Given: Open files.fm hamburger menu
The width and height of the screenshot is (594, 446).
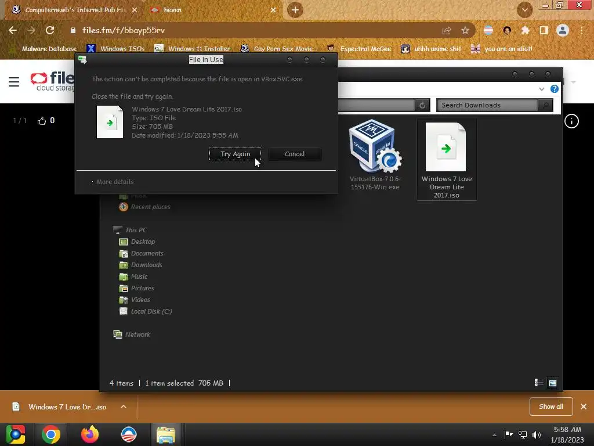Looking at the screenshot, I should tap(14, 81).
